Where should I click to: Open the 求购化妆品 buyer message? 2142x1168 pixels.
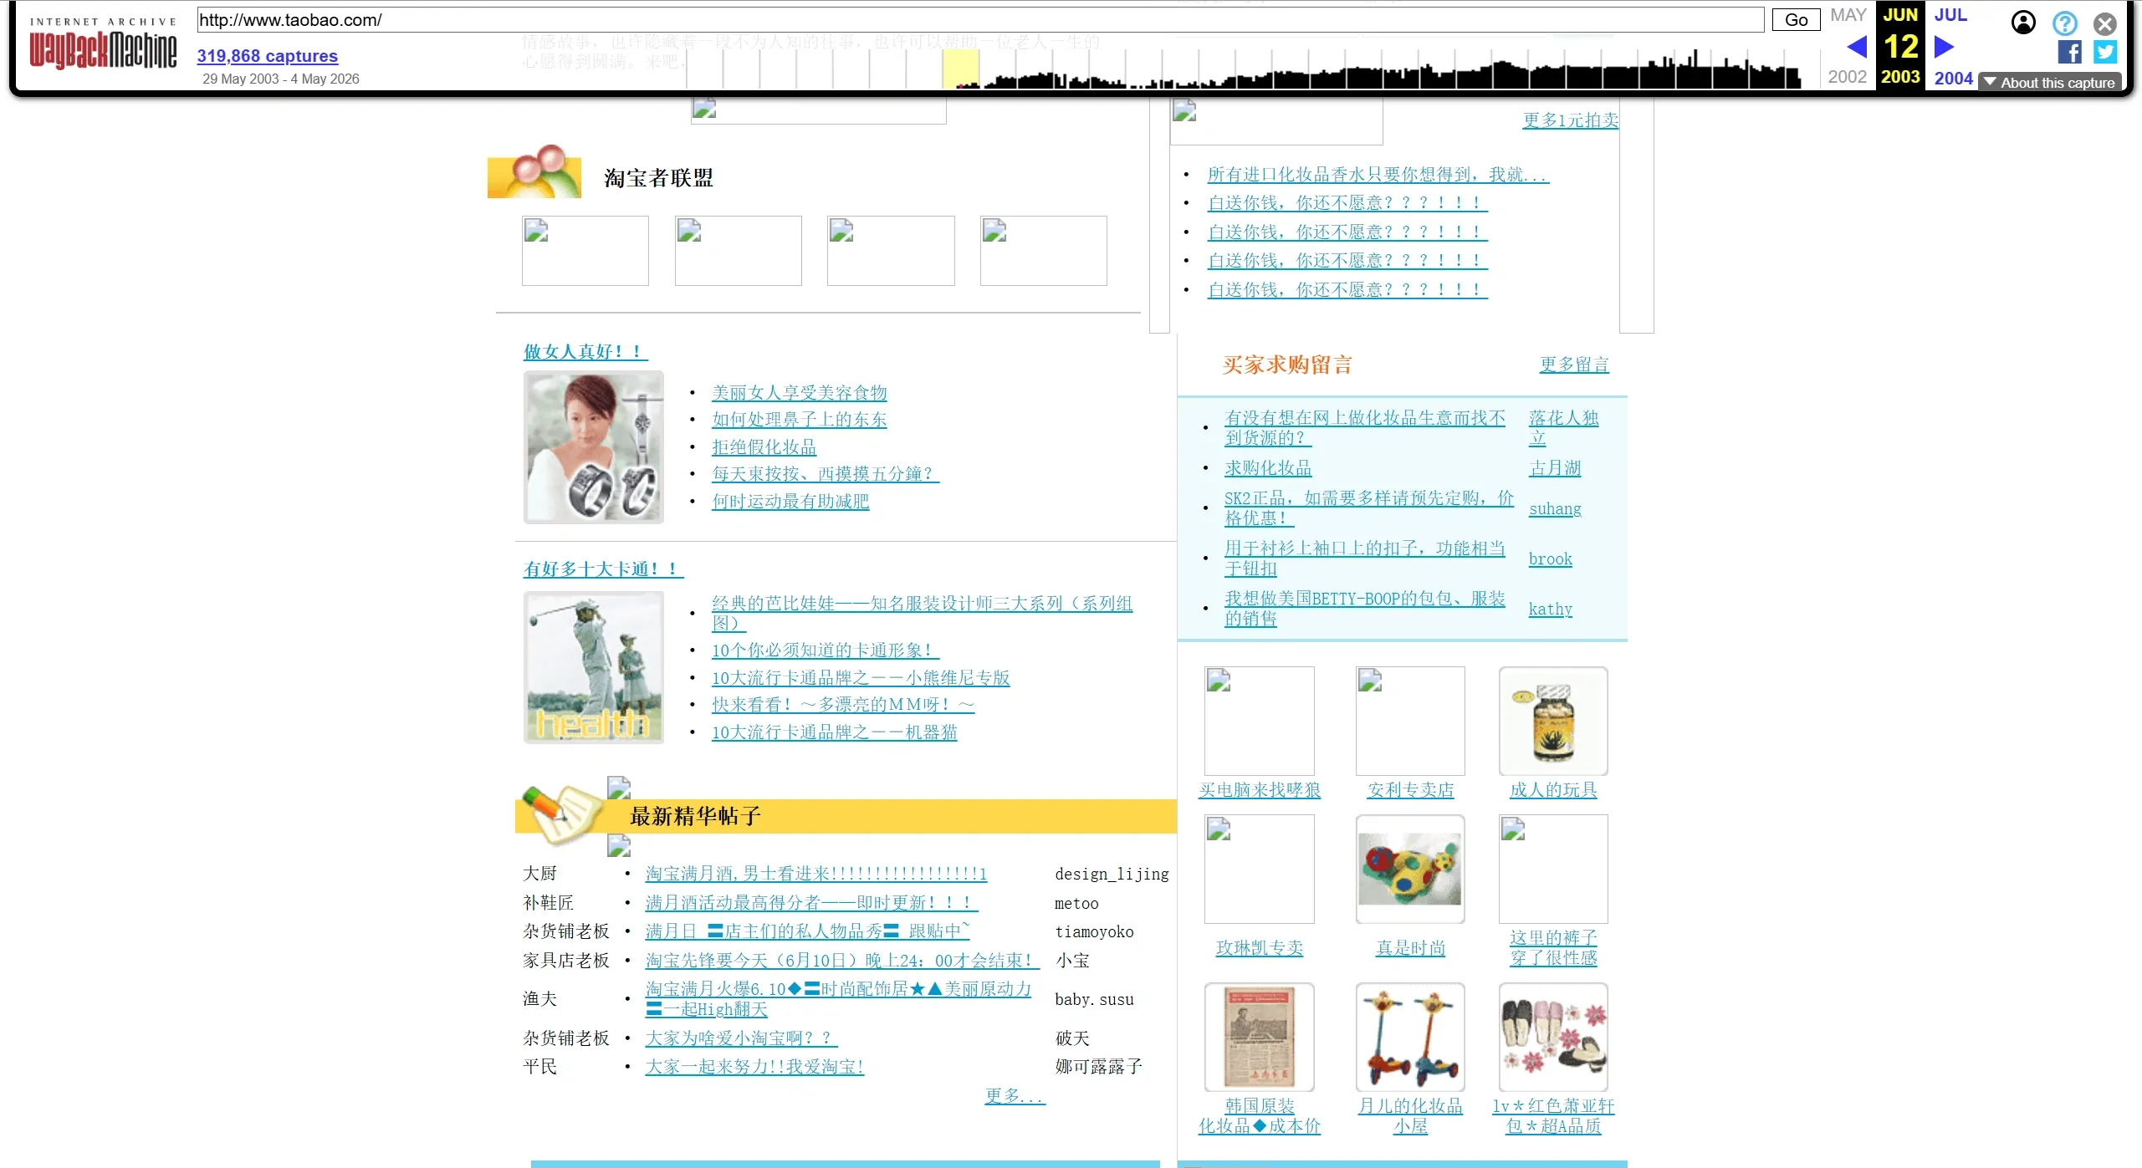[x=1267, y=468]
